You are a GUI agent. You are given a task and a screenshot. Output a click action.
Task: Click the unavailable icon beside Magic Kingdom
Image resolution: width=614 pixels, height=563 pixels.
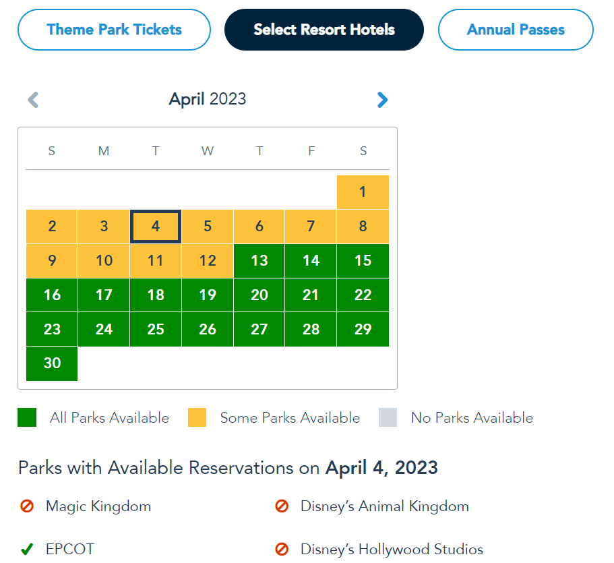27,506
